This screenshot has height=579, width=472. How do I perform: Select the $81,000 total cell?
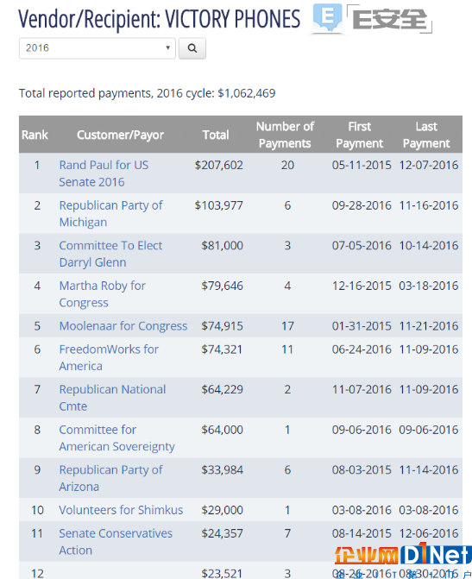click(223, 246)
